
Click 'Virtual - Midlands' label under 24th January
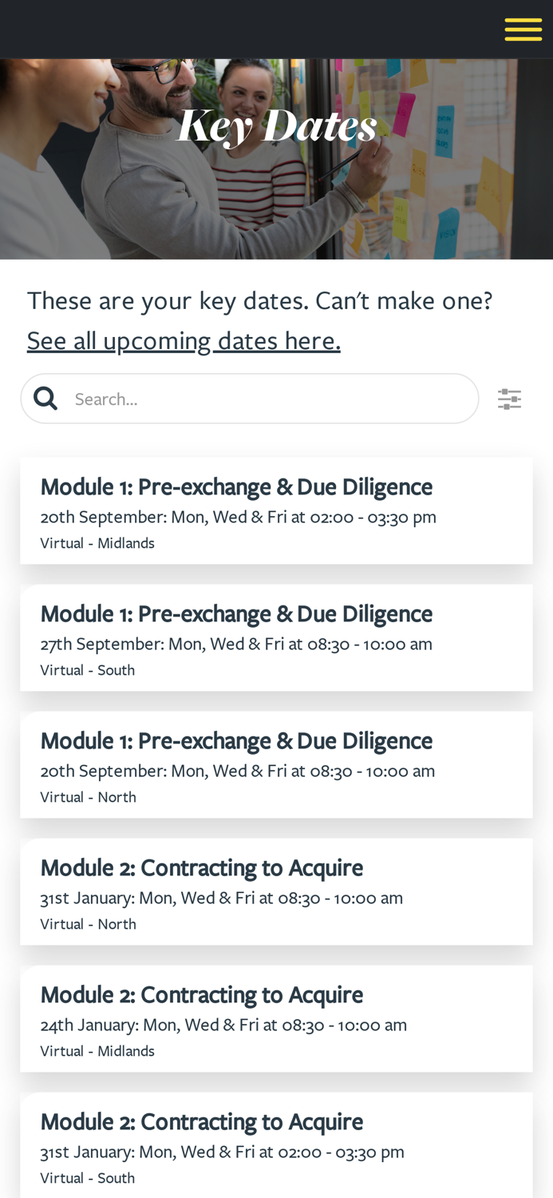(97, 1051)
